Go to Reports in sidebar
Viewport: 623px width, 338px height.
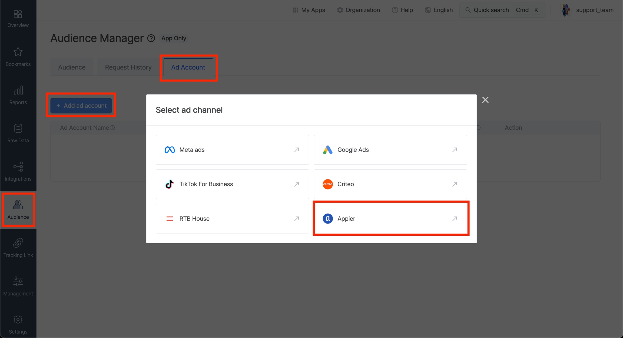[x=18, y=95]
